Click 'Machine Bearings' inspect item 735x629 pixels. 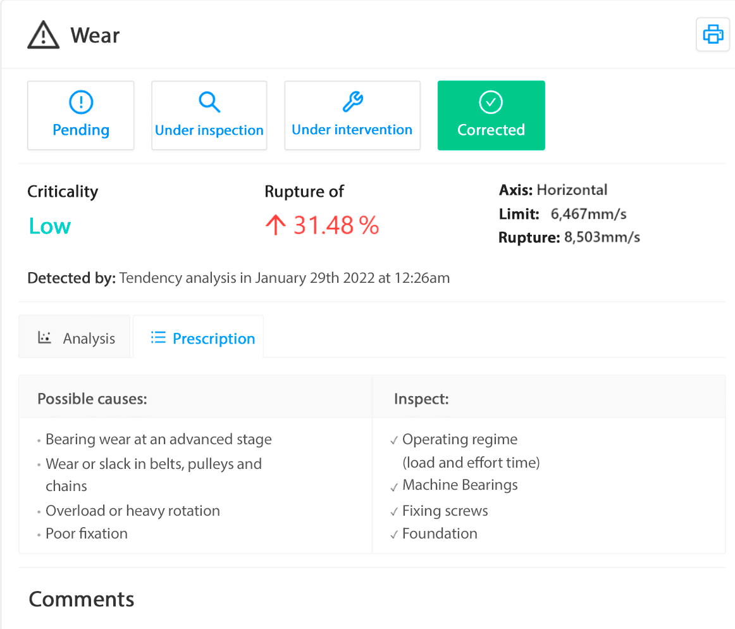point(460,485)
